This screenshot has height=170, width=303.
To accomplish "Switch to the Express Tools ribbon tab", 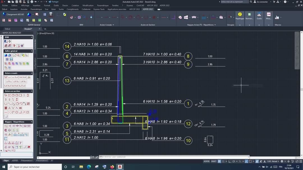I will pos(99,9).
